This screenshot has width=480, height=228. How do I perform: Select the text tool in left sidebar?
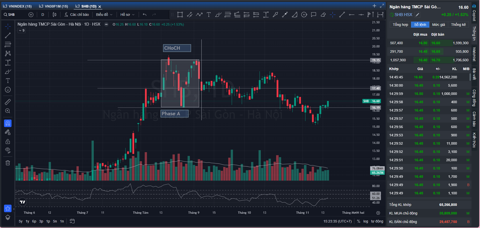coord(8,81)
